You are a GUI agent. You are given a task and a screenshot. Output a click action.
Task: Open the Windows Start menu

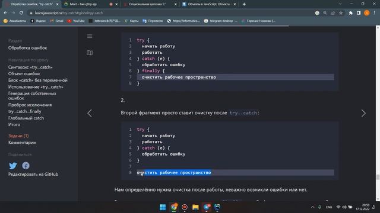163,207
